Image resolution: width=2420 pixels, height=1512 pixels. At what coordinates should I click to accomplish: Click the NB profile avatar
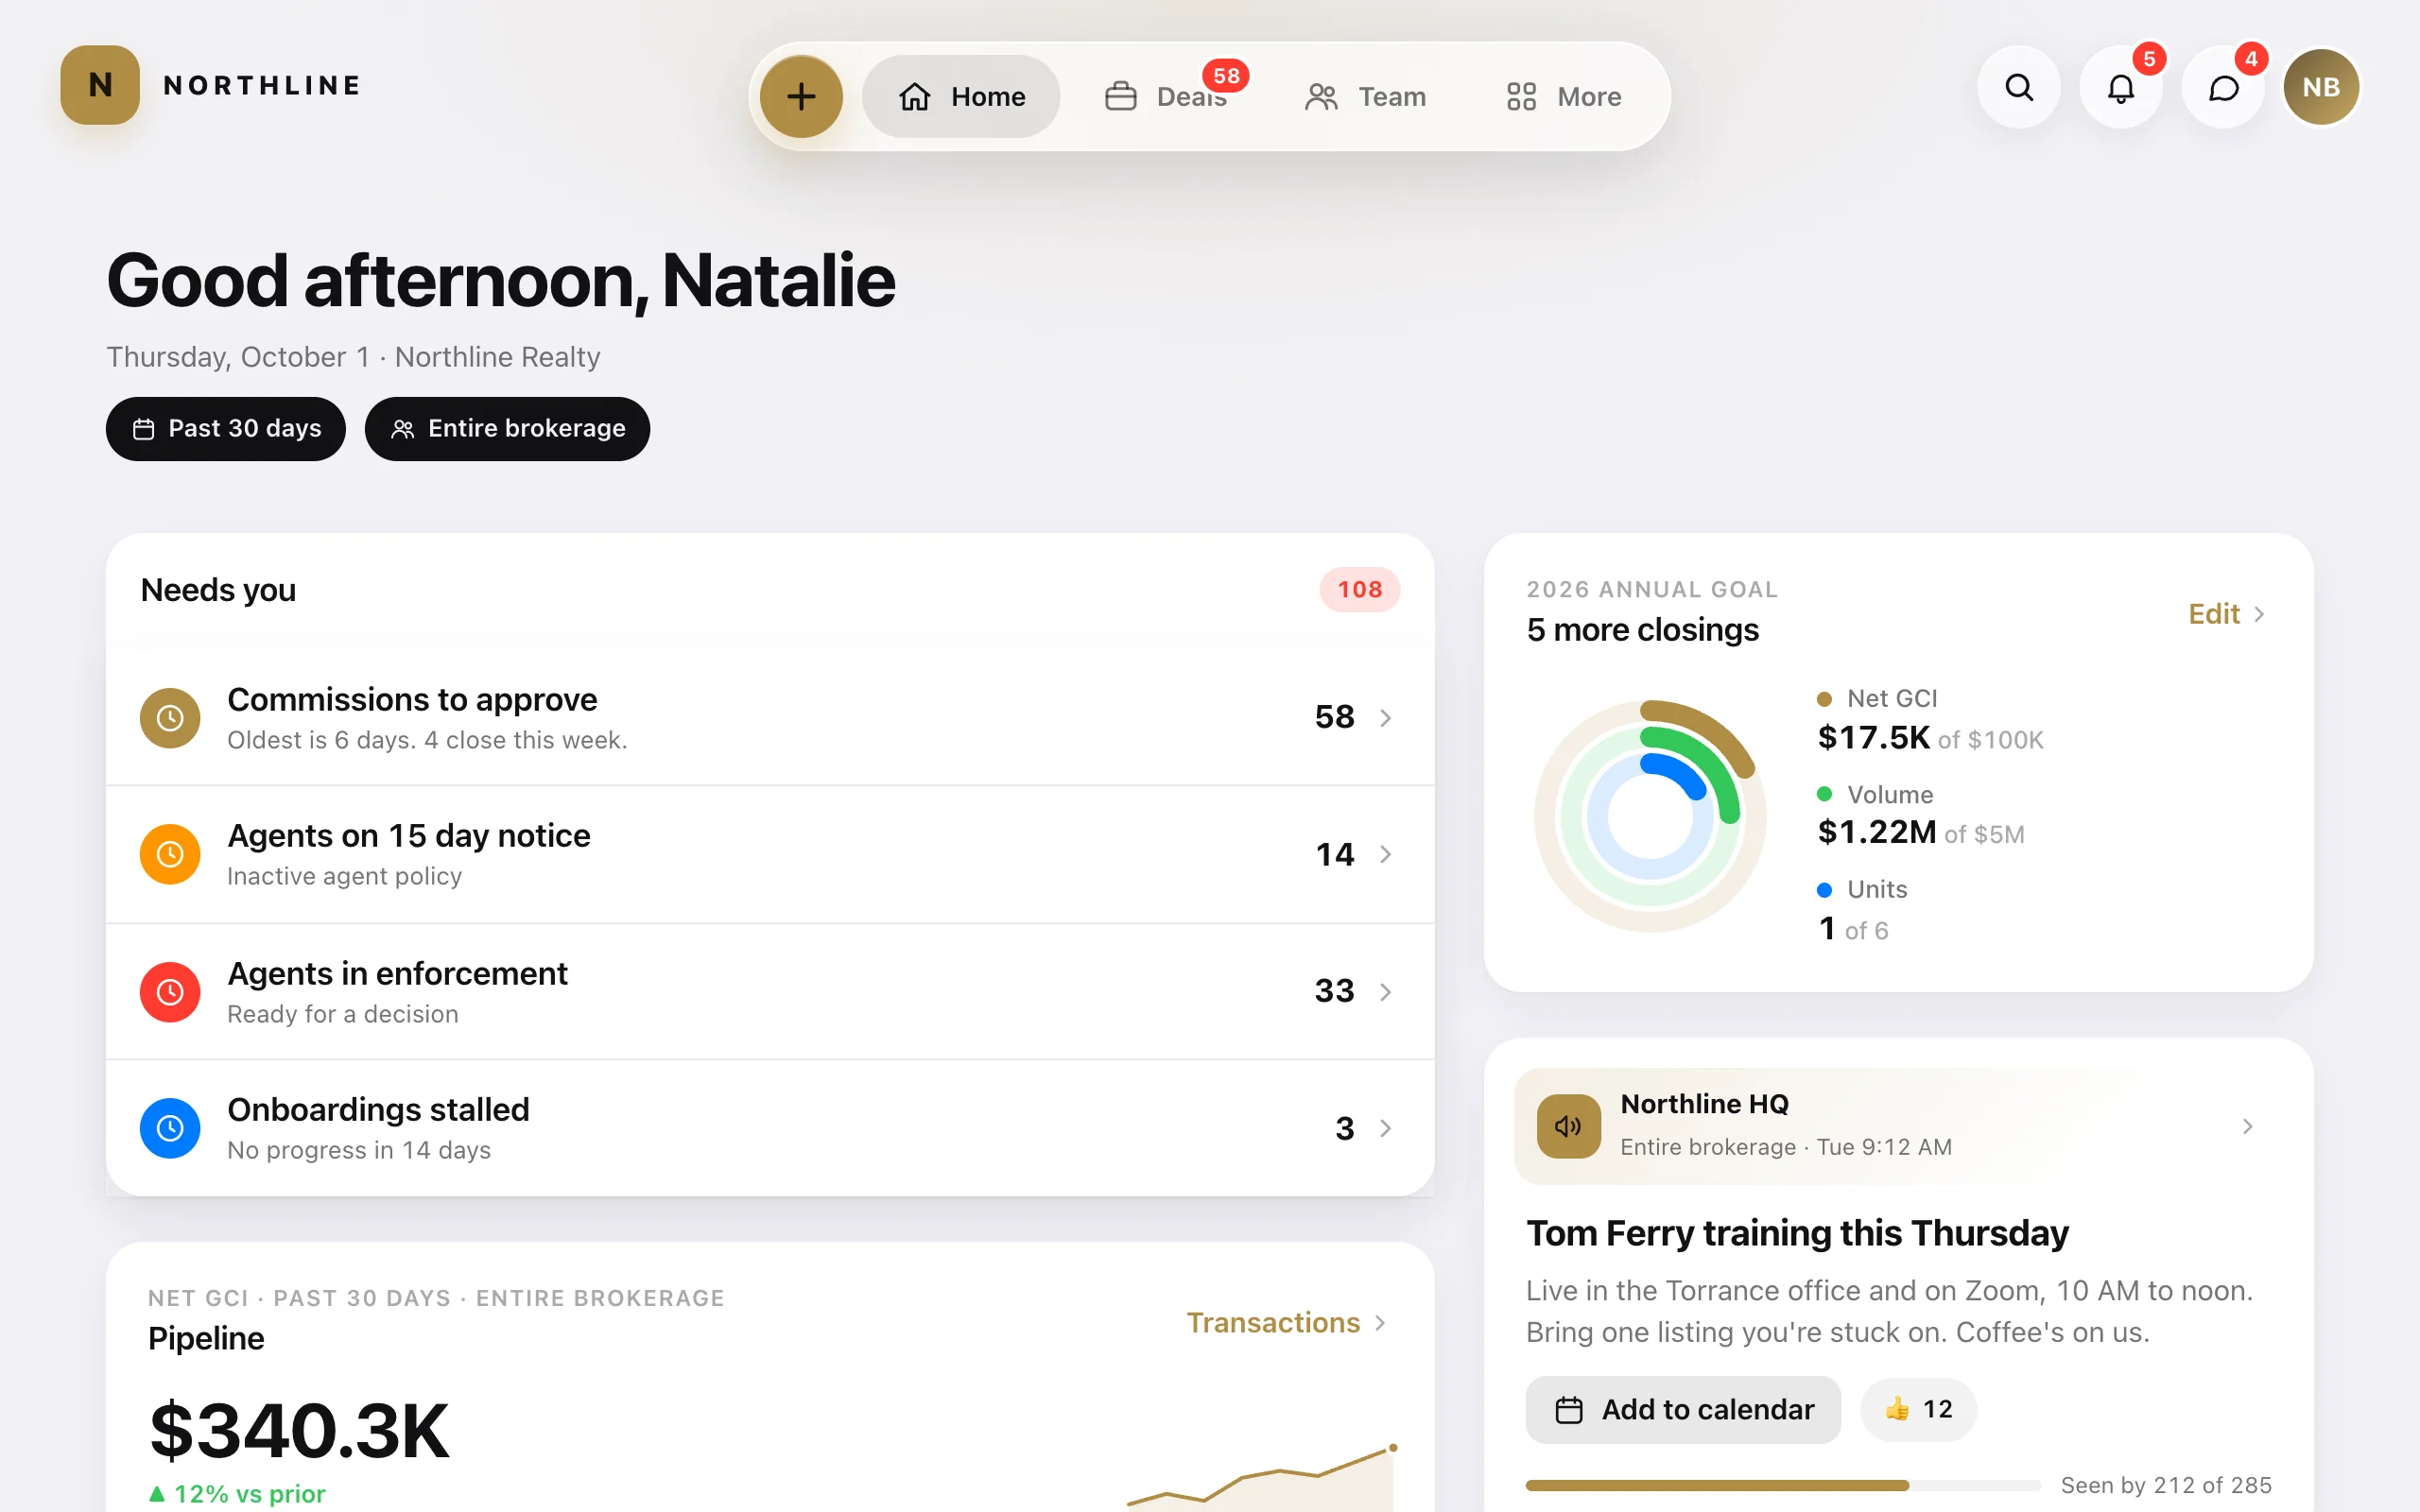pos(2321,87)
